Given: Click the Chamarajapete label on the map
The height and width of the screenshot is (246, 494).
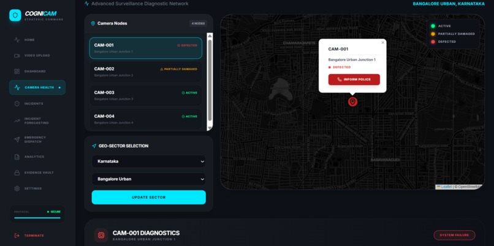Looking at the screenshot, I should [x=298, y=43].
